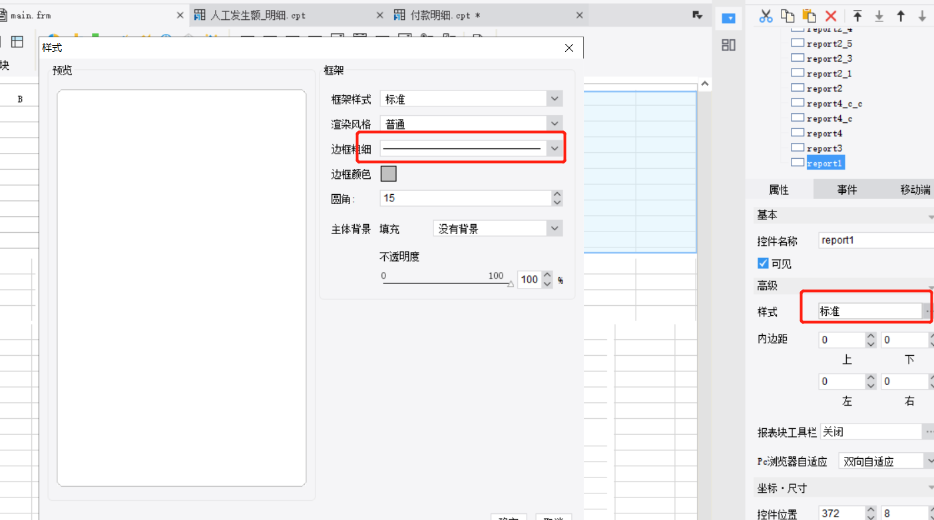Viewport: 934px width, 520px height.
Task: Open the 边框粗细 line style dropdown
Action: [x=555, y=149]
